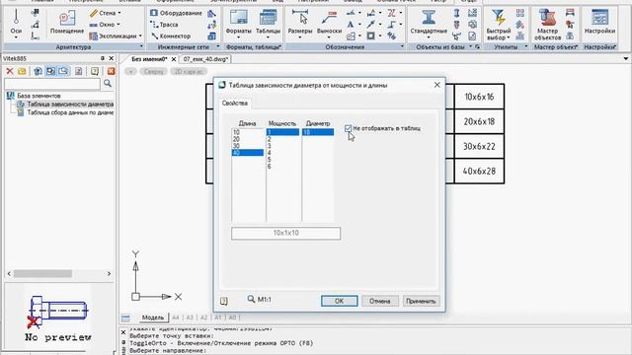The image size is (632, 355).
Task: Click the No preview bolt thumbnail
Action: [59, 318]
